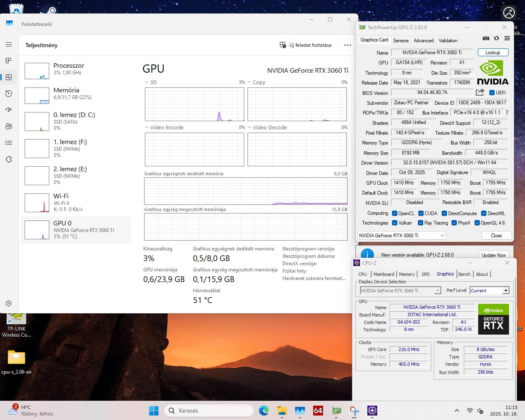Open App history icon in Task Manager

point(9,94)
